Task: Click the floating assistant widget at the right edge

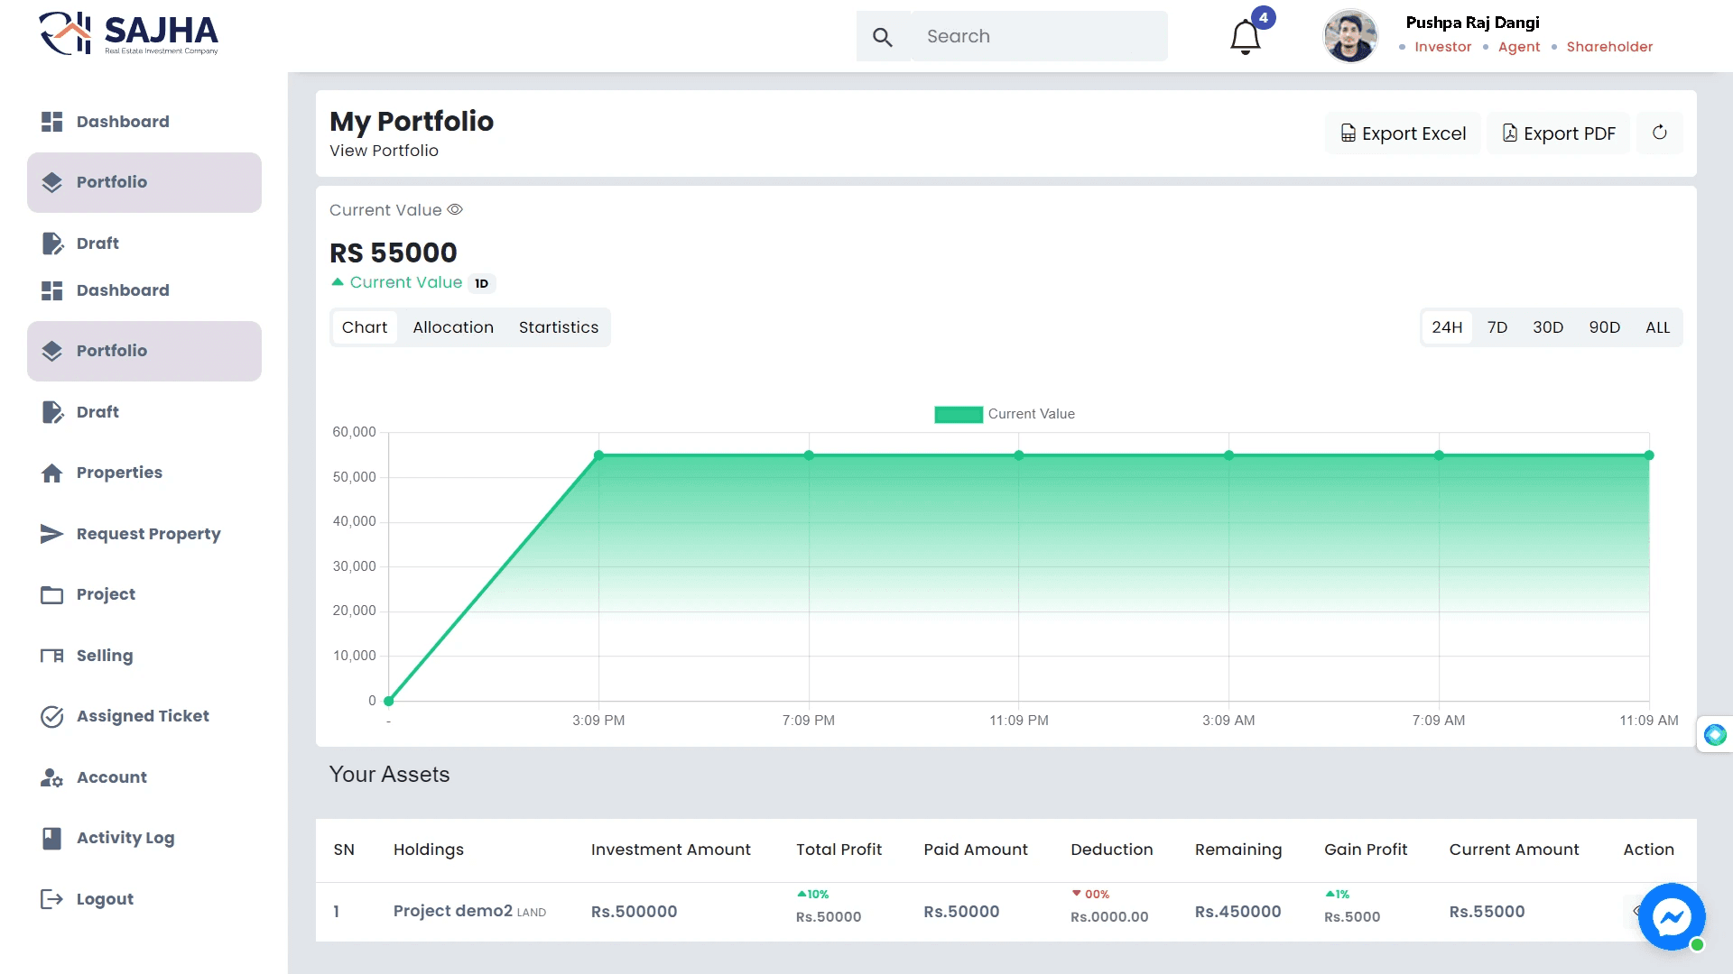Action: (x=1715, y=735)
